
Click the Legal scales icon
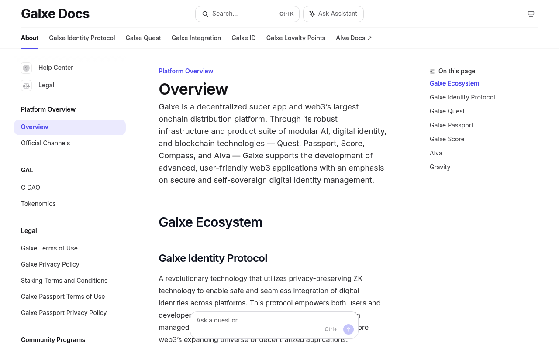tap(26, 86)
